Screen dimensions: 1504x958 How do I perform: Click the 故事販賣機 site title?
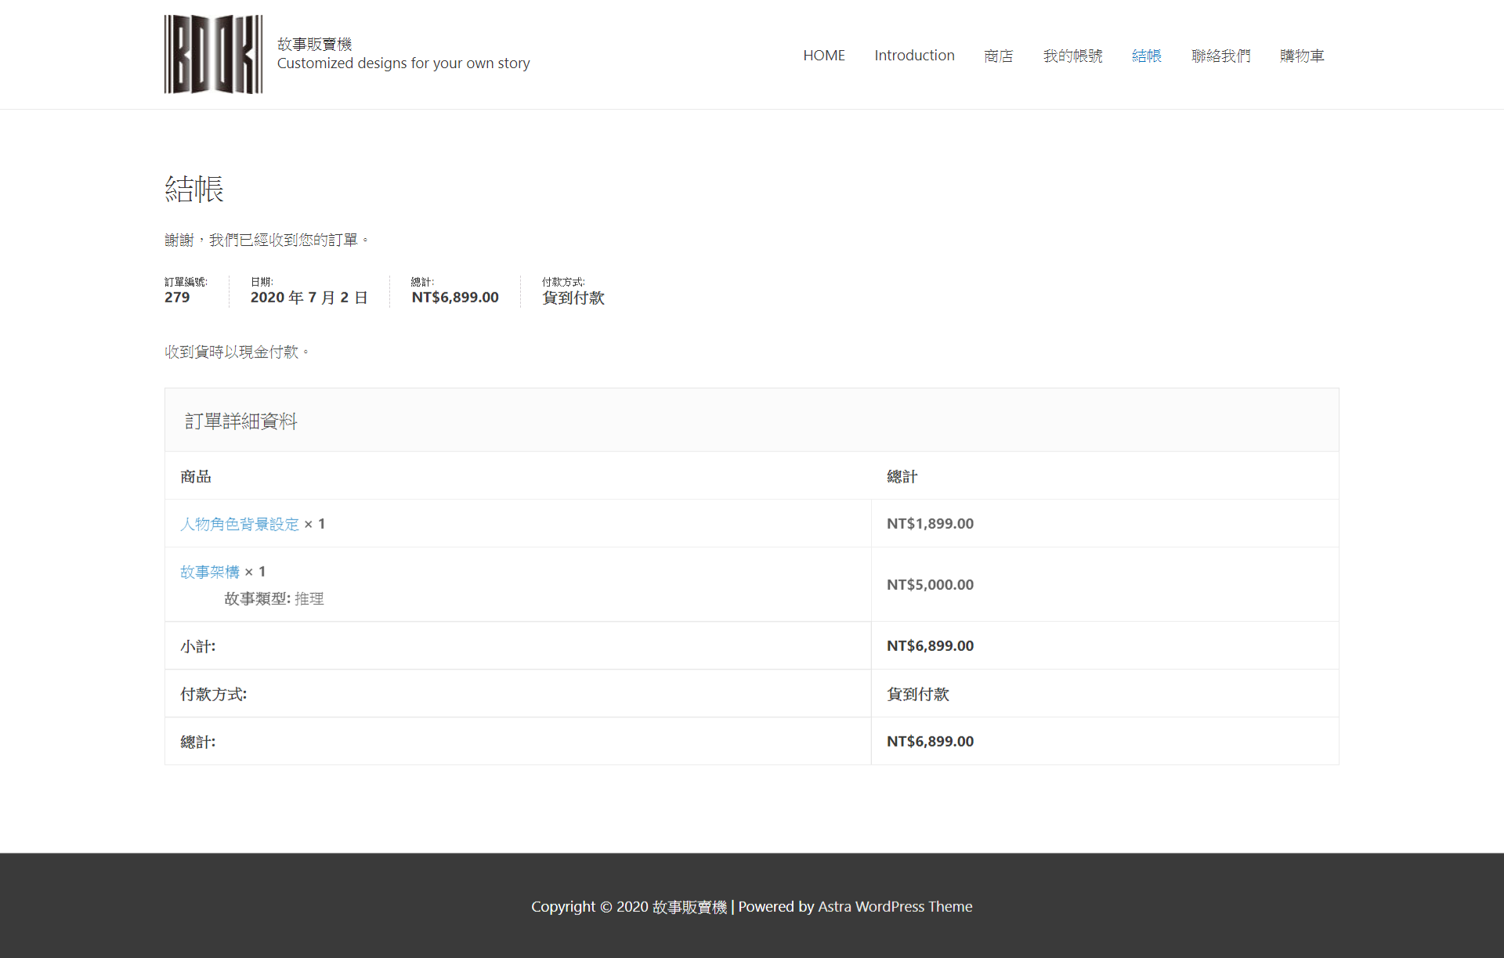[x=314, y=45]
